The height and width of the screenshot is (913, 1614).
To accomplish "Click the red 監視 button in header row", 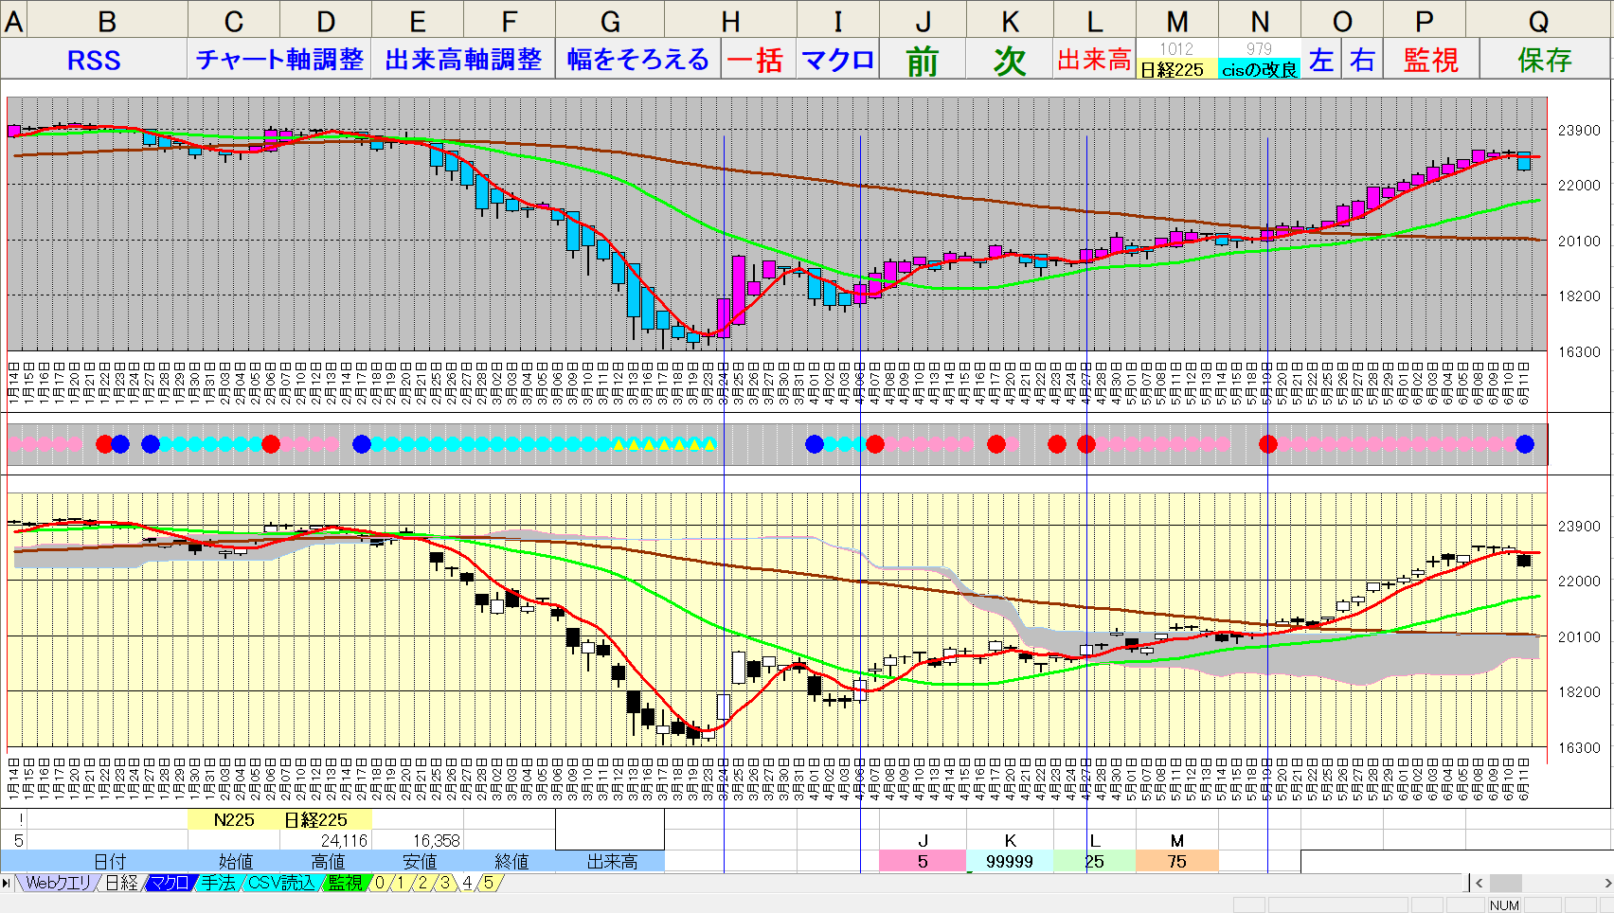I will pyautogui.click(x=1431, y=60).
